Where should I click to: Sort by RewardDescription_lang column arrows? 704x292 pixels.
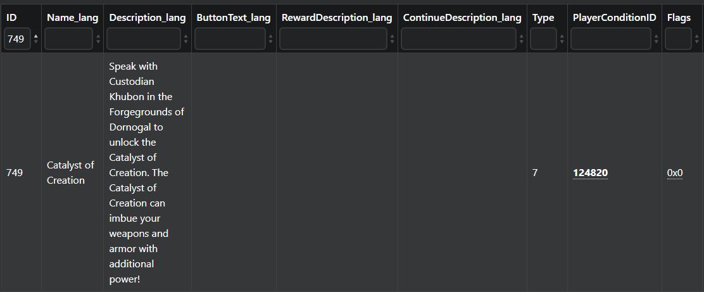(x=392, y=39)
